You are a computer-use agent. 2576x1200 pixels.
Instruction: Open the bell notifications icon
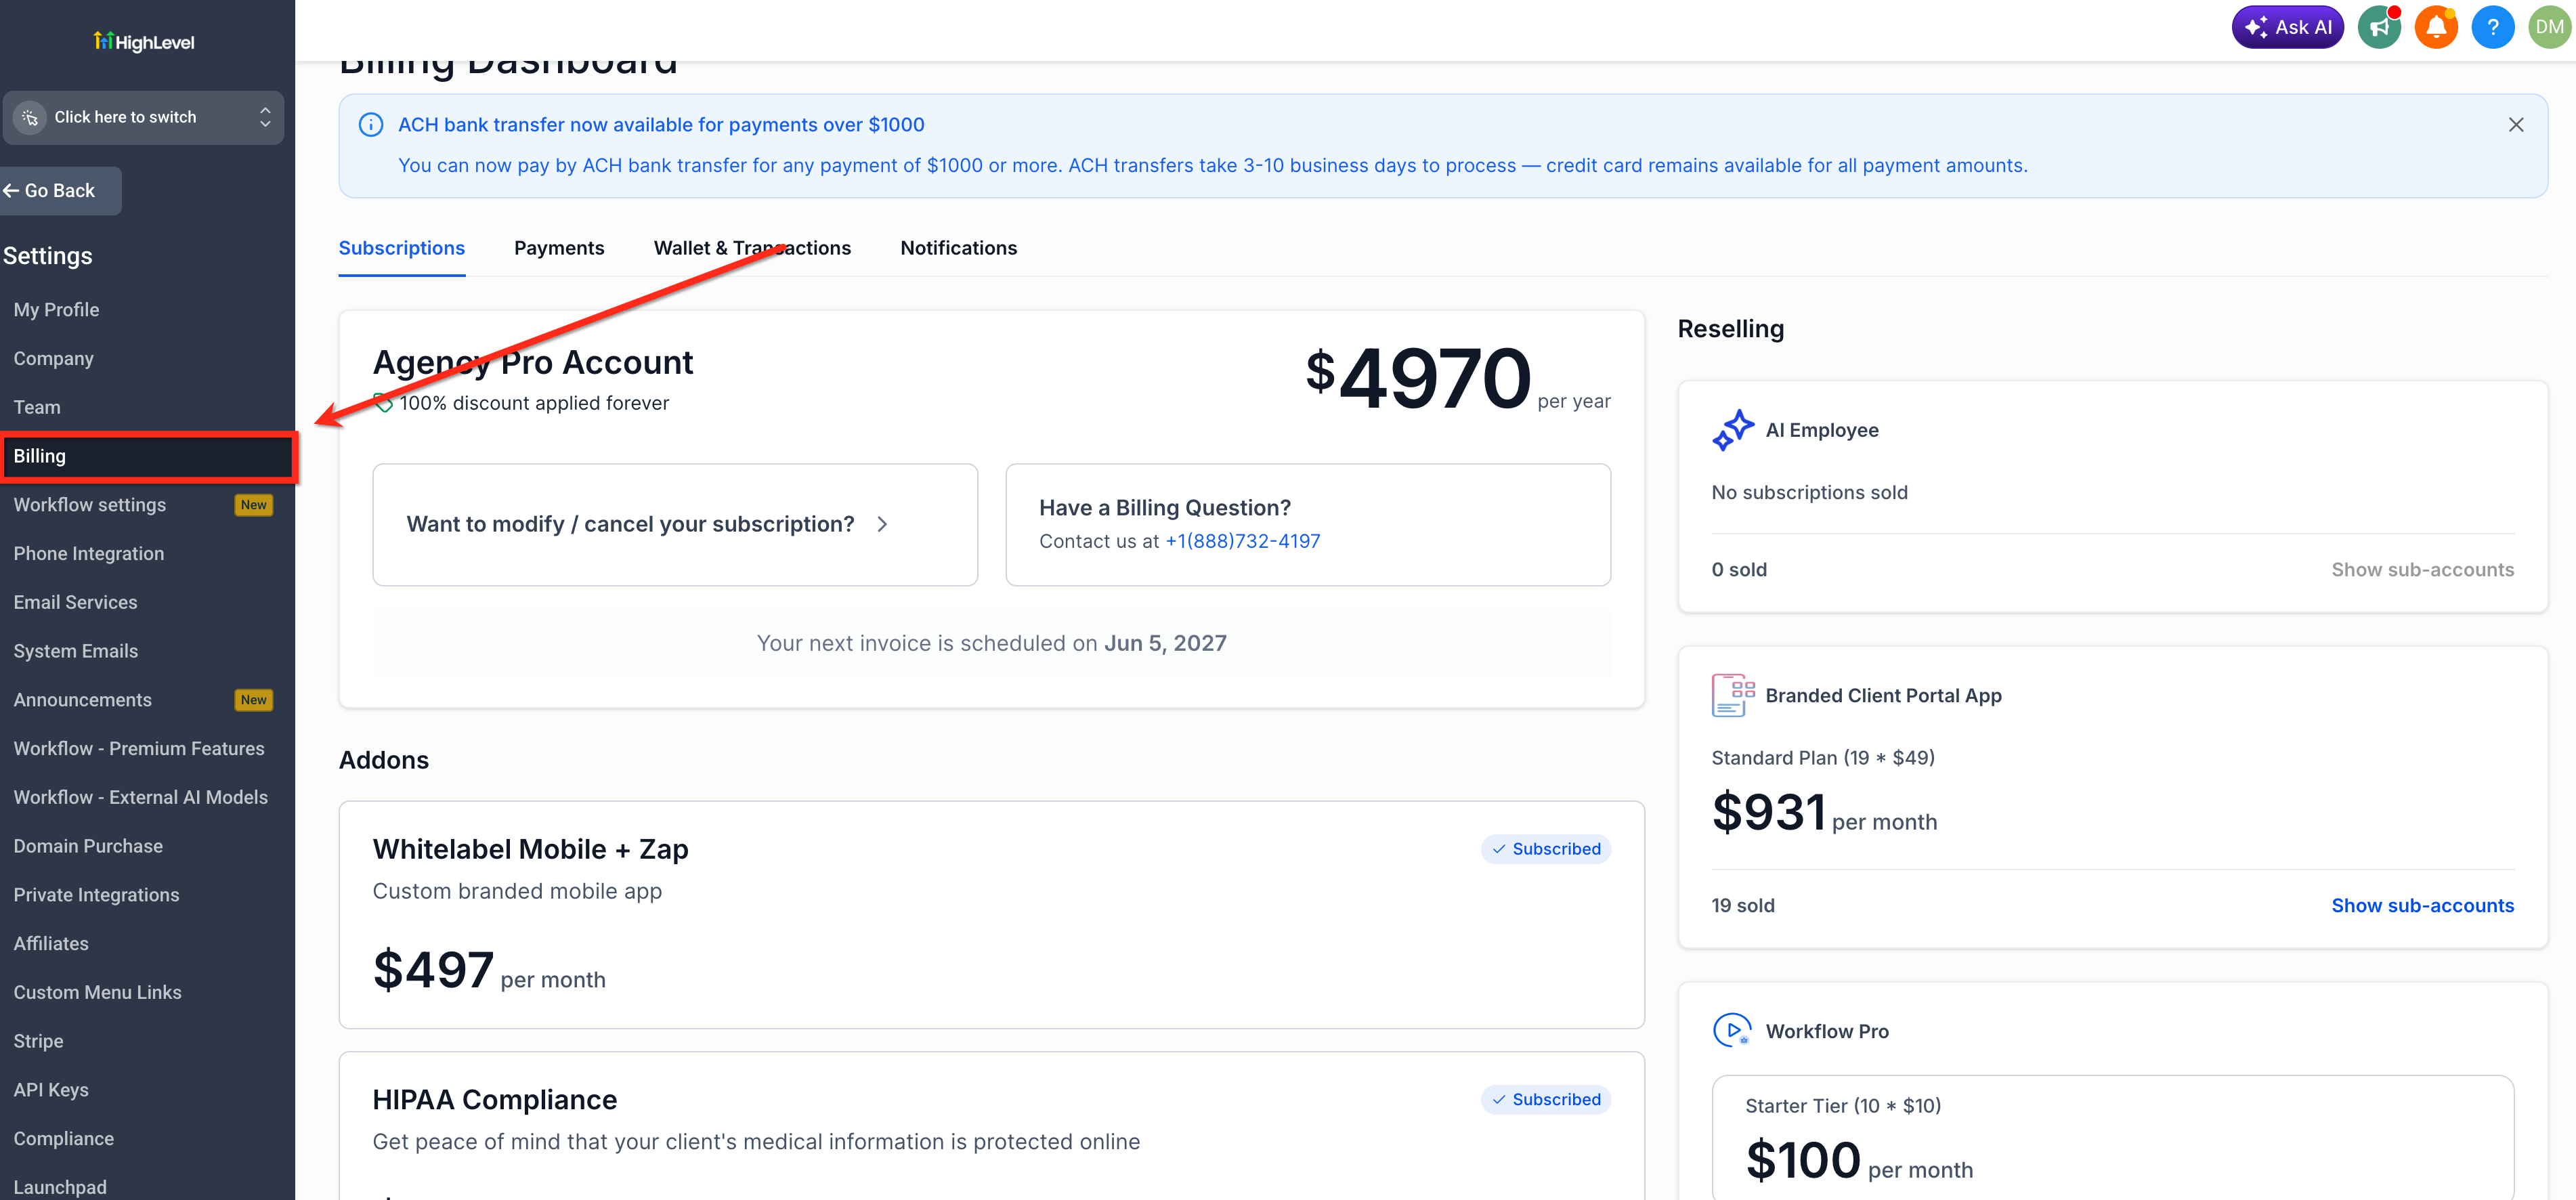pyautogui.click(x=2436, y=27)
